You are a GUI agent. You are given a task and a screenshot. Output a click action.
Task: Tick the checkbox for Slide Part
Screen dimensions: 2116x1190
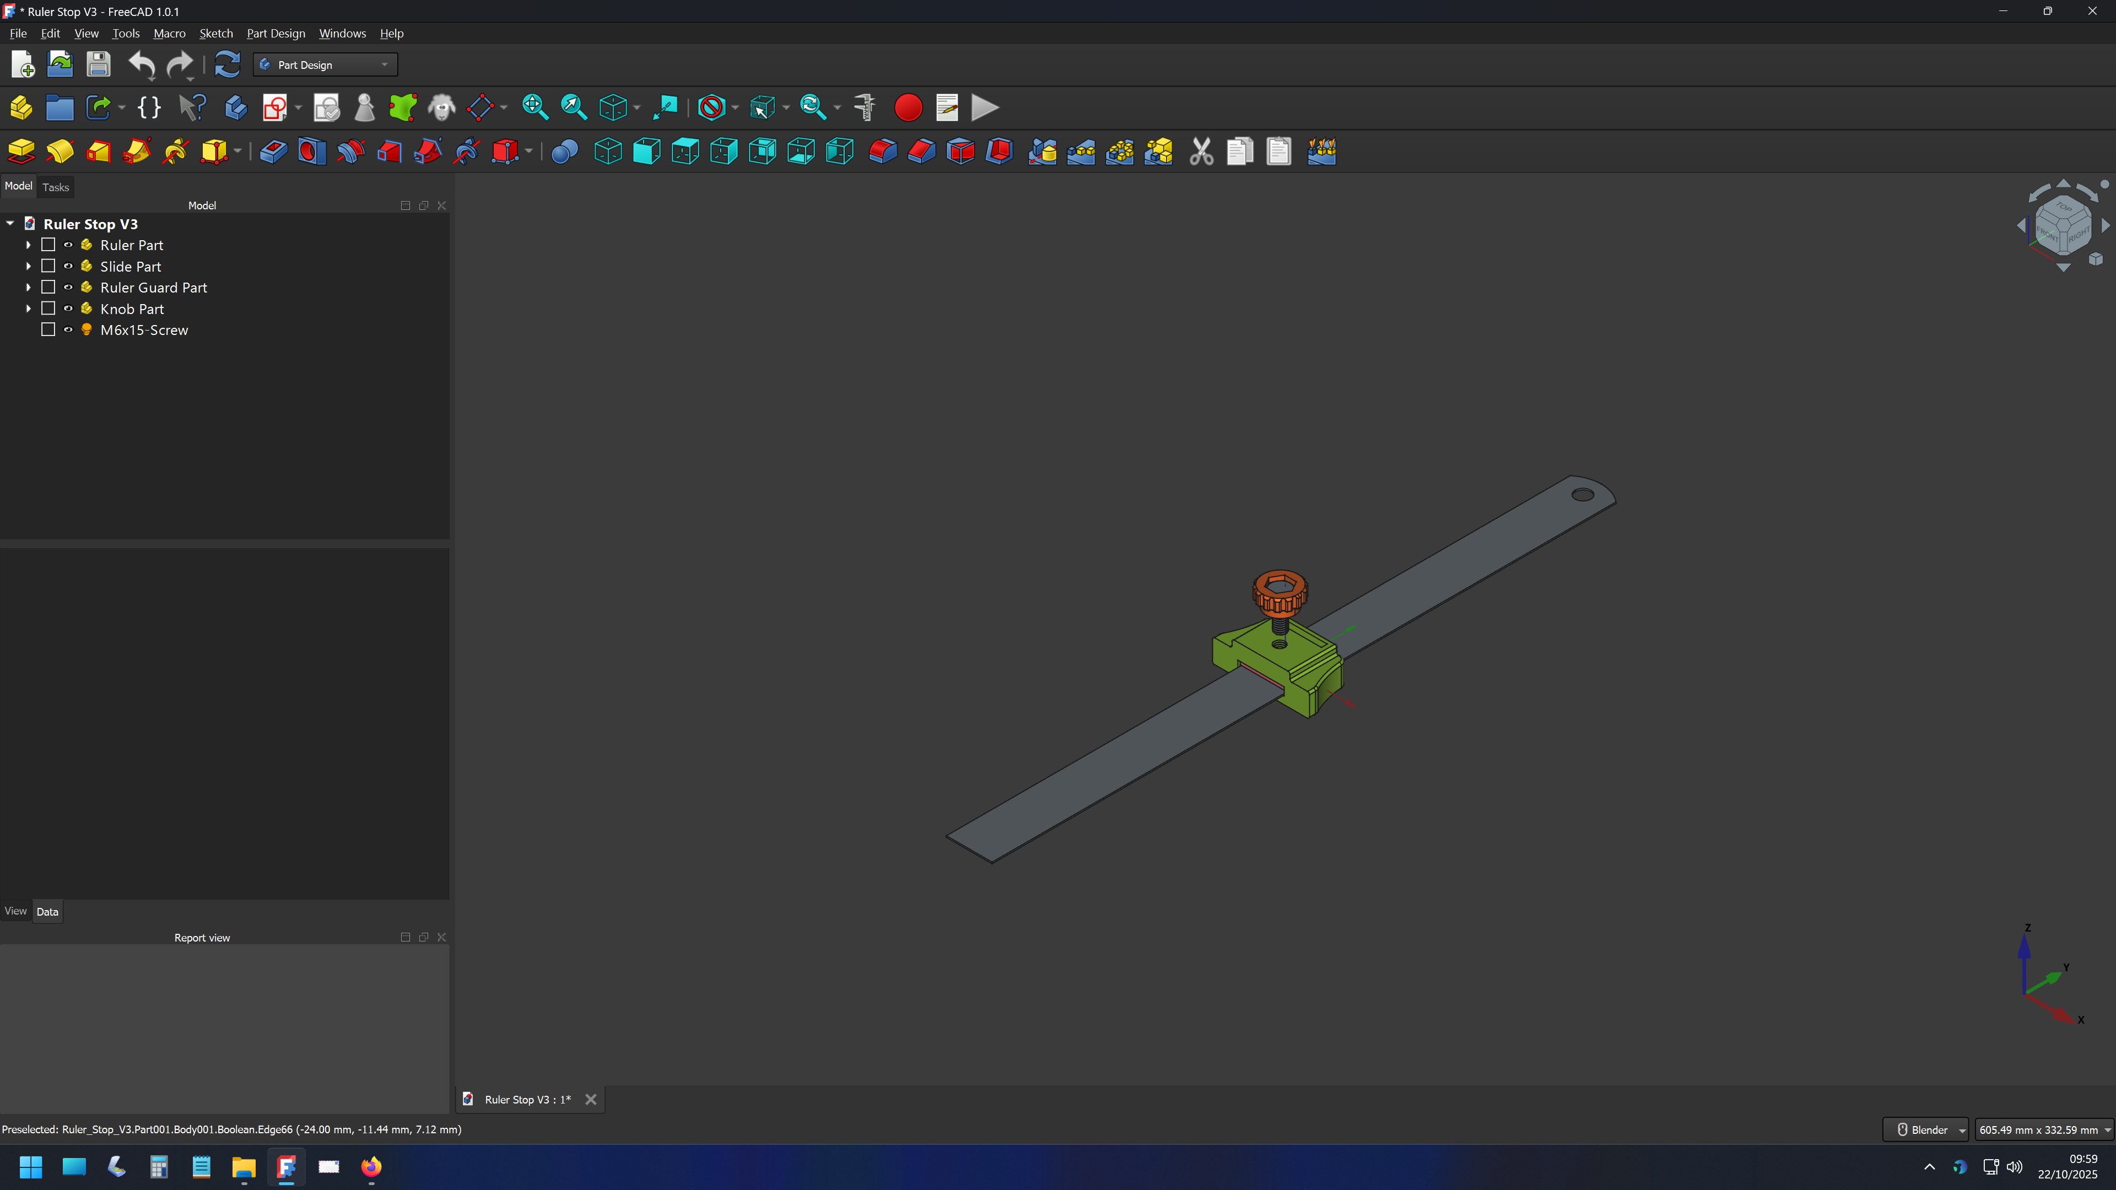48,266
